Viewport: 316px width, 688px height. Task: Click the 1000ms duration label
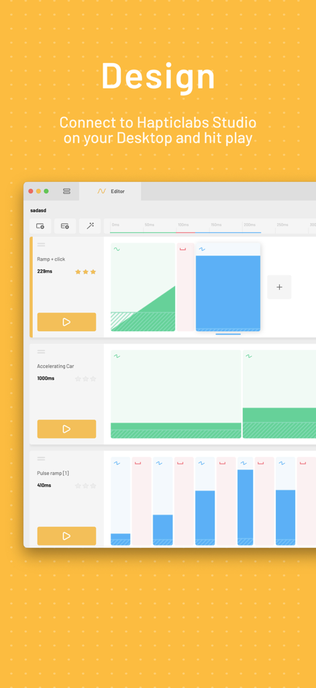[46, 378]
